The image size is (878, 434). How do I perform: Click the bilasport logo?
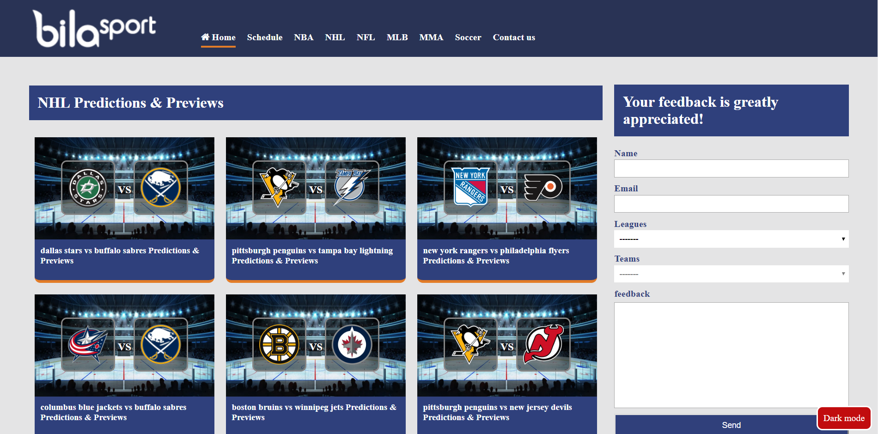pyautogui.click(x=94, y=29)
